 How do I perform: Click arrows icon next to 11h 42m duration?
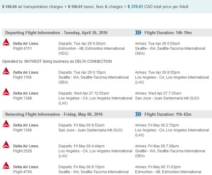click(x=138, y=114)
